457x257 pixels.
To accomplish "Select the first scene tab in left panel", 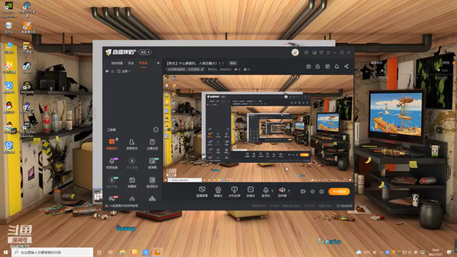I will 117,63.
